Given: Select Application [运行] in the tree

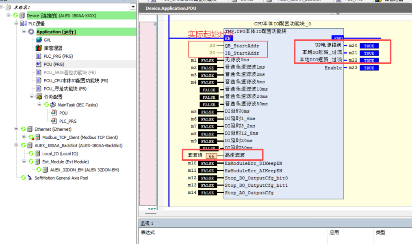Looking at the screenshot, I should (x=56, y=32).
